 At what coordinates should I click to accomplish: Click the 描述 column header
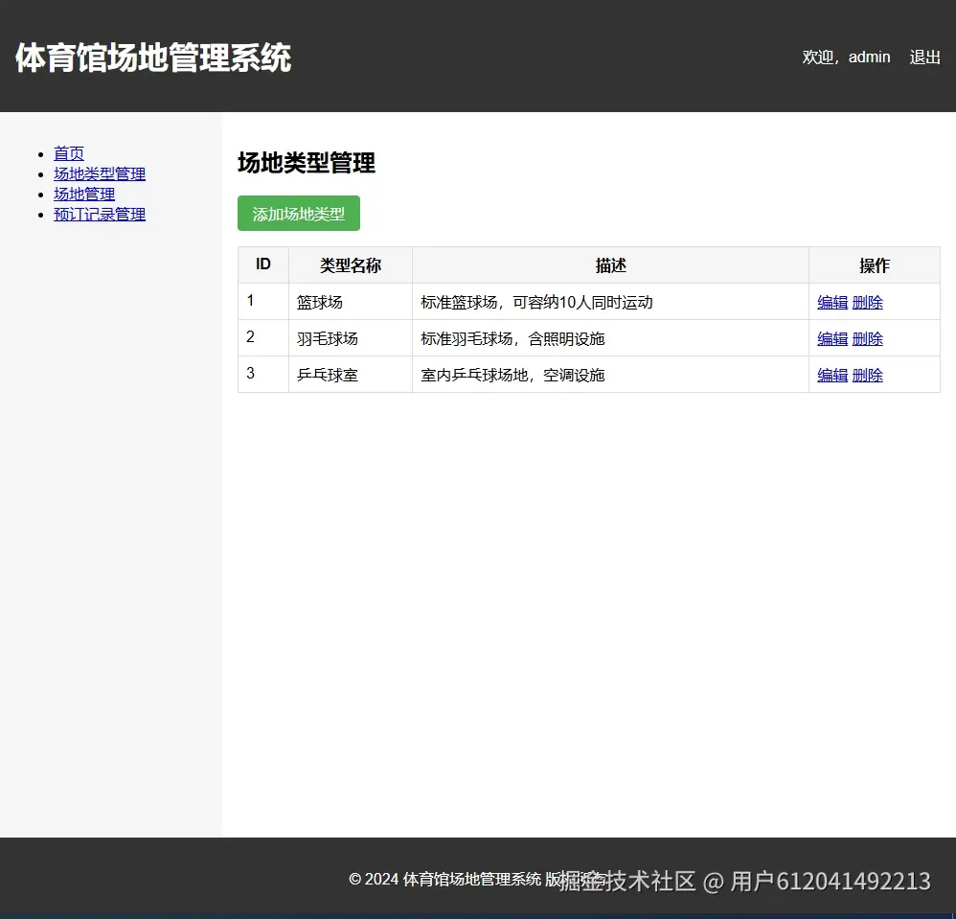611,264
